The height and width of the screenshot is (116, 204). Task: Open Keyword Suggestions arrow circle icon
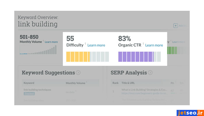[78, 73]
